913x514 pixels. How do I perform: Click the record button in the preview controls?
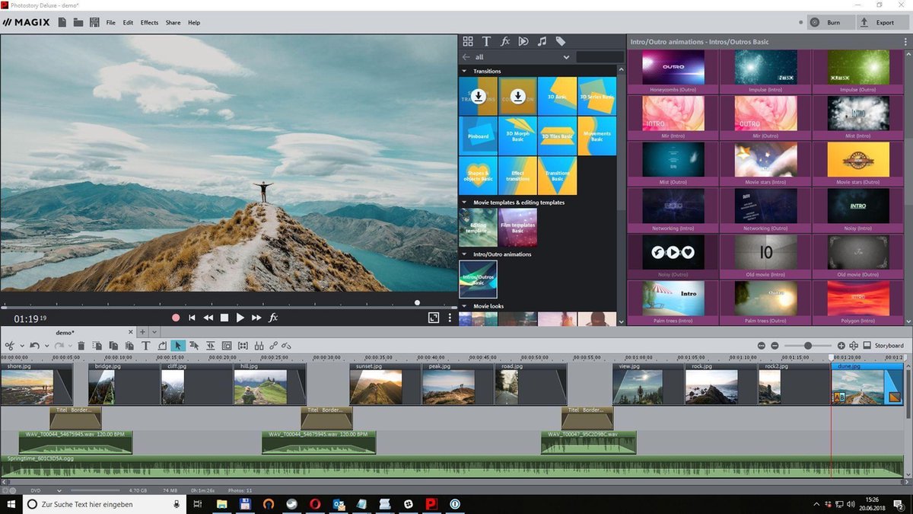[176, 318]
